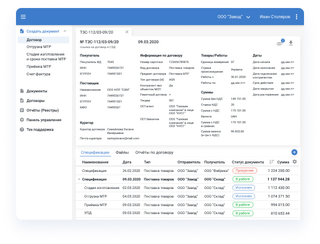Click the Панель управления gear icon
This screenshot has height=244, width=320.
[22, 120]
